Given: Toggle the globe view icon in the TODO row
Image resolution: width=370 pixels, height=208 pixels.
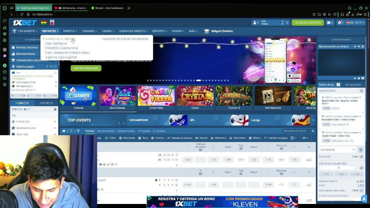Looking at the screenshot, I should [x=55, y=109].
